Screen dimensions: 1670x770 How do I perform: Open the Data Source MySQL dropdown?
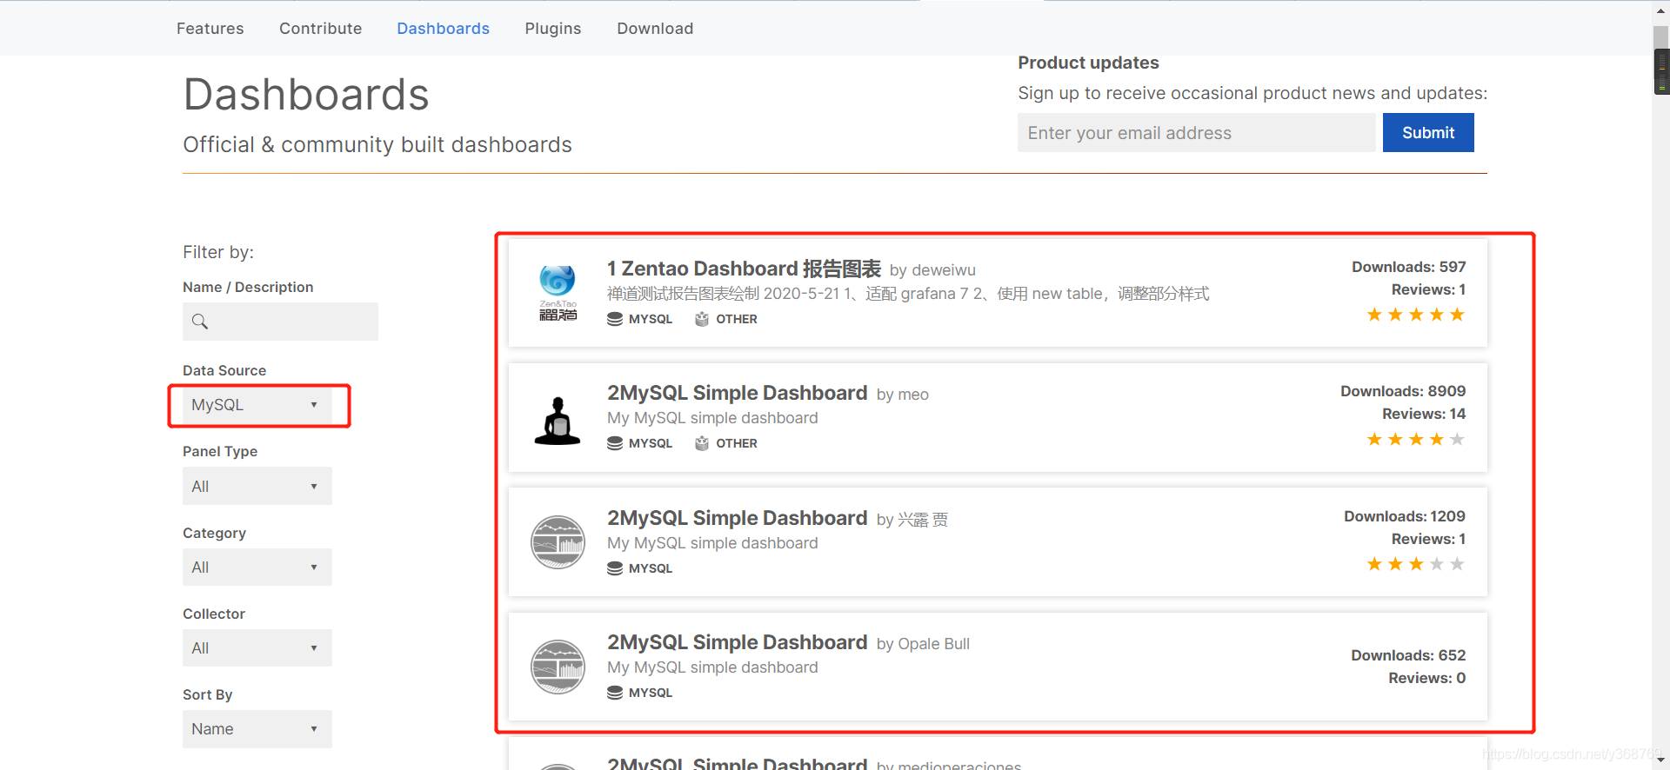[x=257, y=405]
